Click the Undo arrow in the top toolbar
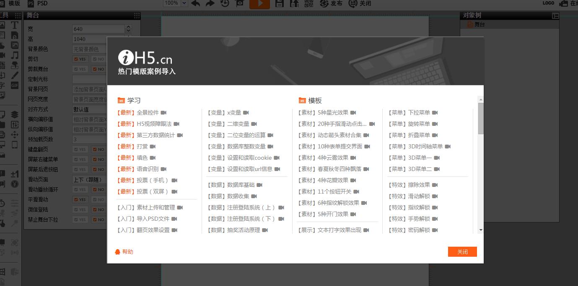578x286 pixels. point(195,4)
